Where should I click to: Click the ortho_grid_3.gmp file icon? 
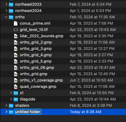[16, 49]
